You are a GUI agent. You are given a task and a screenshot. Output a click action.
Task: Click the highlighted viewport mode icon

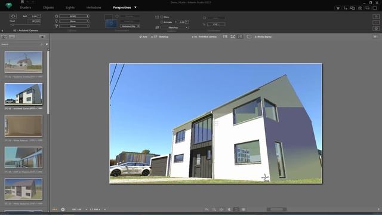tap(240, 37)
